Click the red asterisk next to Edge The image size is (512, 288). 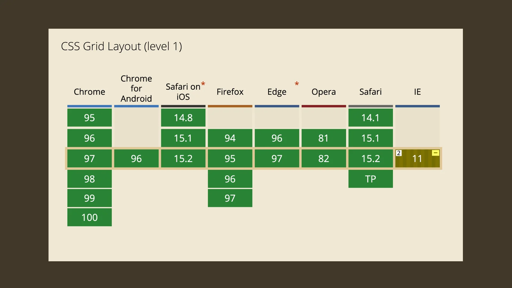point(297,84)
